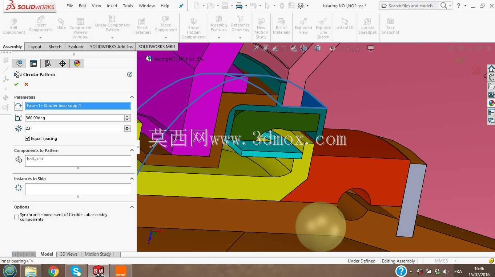Image resolution: width=495 pixels, height=277 pixels.
Task: Click the New Motion Study tool
Action: 261,28
